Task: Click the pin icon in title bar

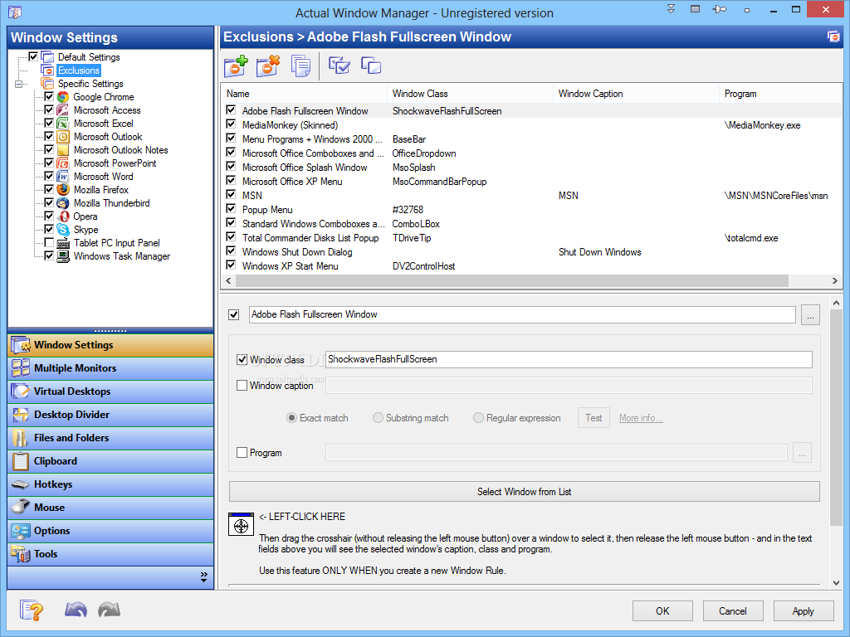Action: click(x=720, y=9)
